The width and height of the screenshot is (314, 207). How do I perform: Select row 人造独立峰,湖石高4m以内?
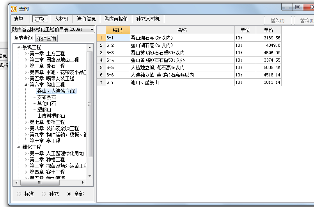pyautogui.click(x=189, y=67)
